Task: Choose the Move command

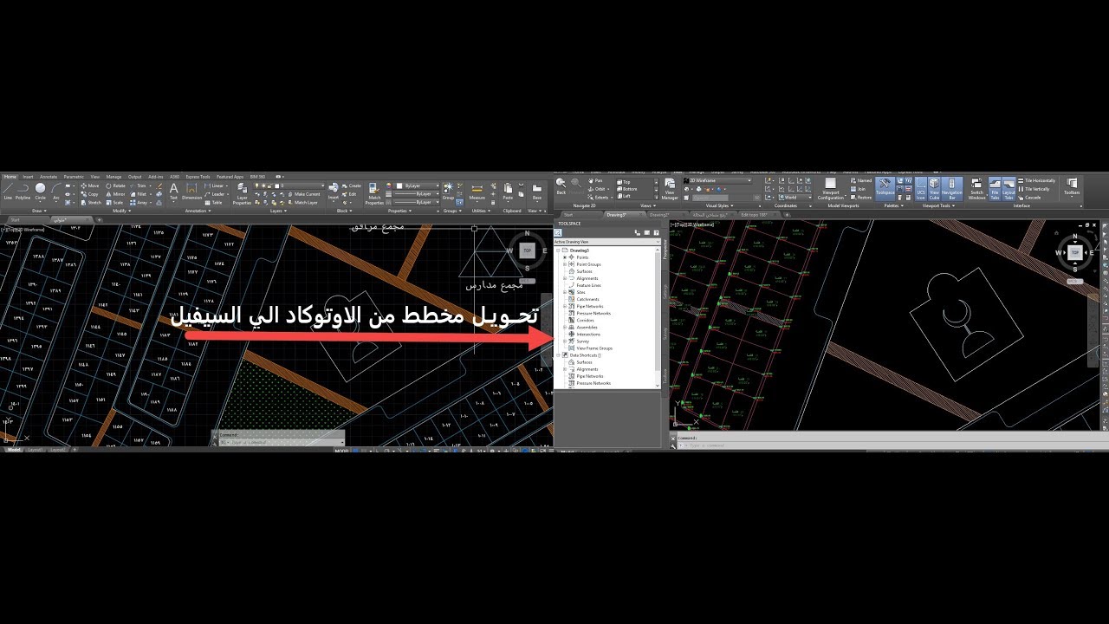Action: 91,185
